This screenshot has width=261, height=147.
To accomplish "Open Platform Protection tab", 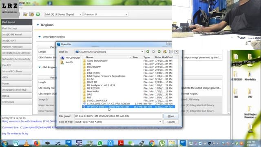I will [17, 47].
